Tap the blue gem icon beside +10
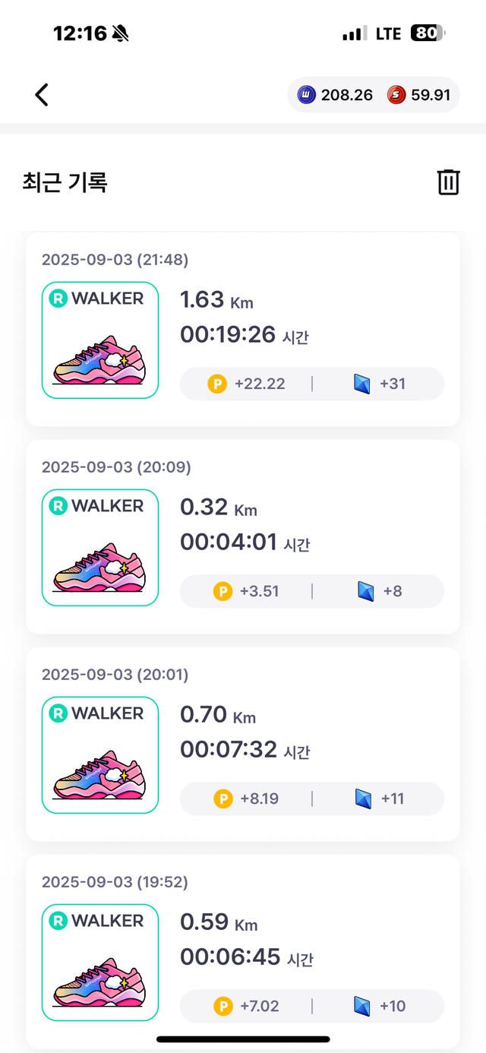 pyautogui.click(x=362, y=1006)
